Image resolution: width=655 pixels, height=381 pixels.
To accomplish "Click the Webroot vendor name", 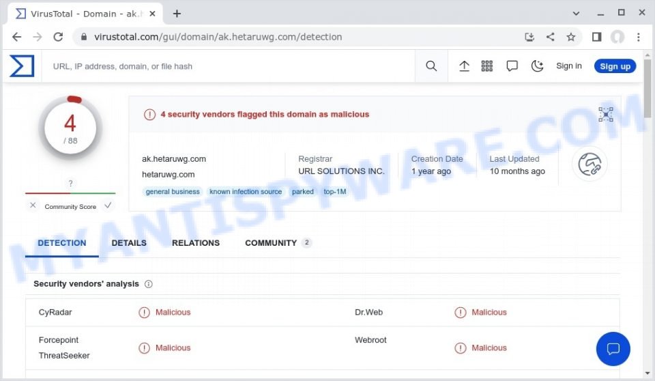I will [370, 340].
